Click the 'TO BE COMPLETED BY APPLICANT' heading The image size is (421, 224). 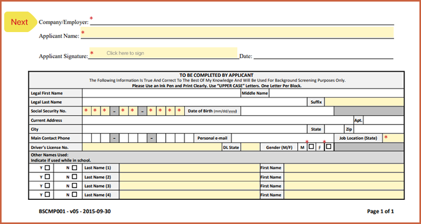coord(216,75)
